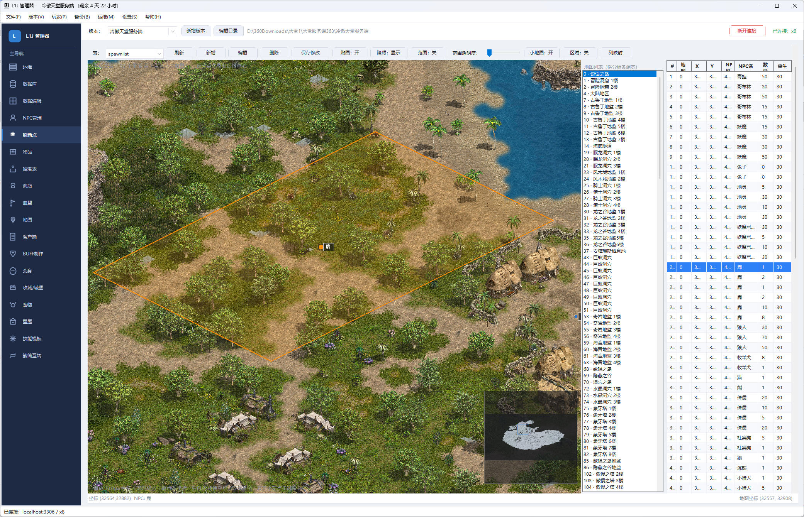Select the 刷新点 sidebar item

(41, 135)
